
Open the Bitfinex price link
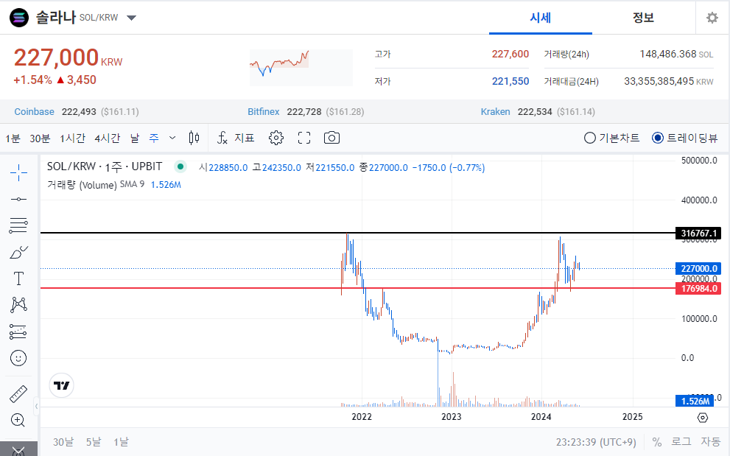[x=264, y=112]
